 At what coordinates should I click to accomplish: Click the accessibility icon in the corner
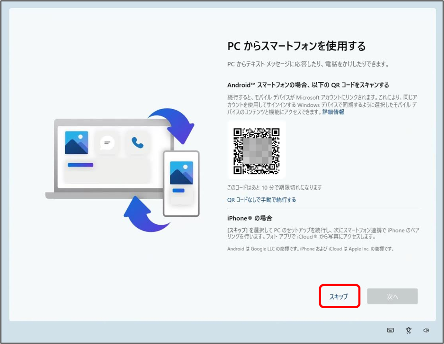(408, 330)
